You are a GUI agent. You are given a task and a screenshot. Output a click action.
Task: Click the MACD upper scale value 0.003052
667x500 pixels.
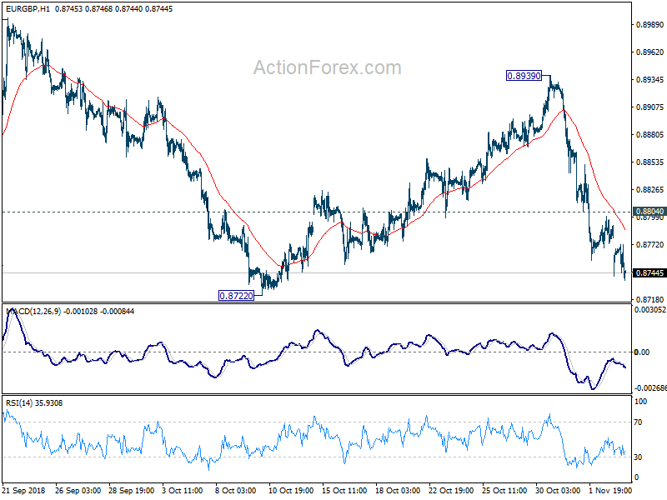650,310
